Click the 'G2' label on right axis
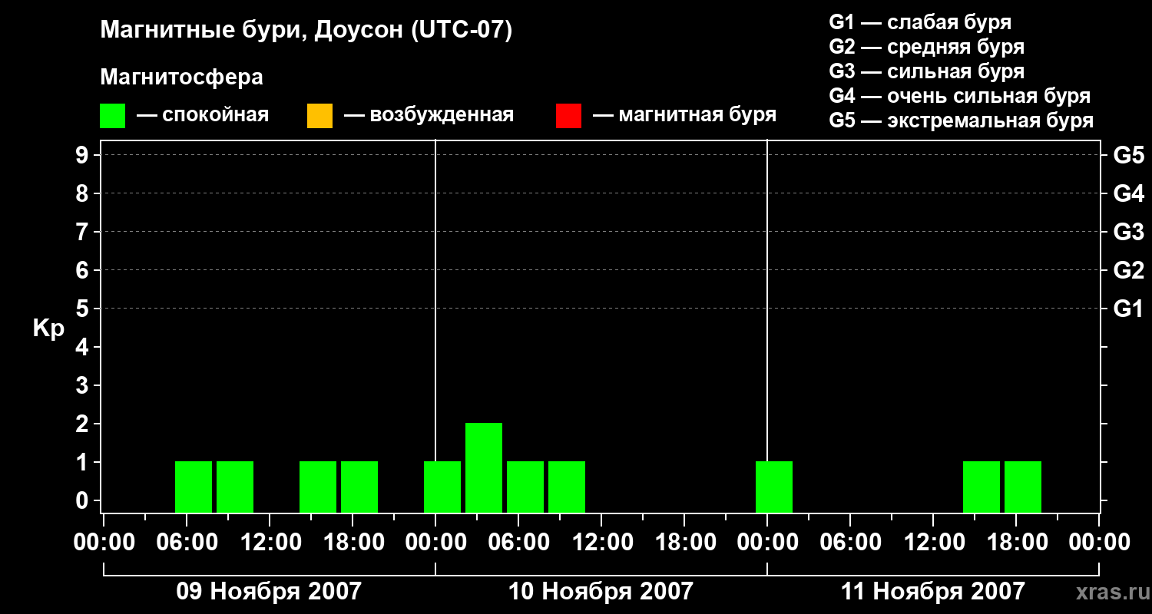 pyautogui.click(x=1128, y=270)
